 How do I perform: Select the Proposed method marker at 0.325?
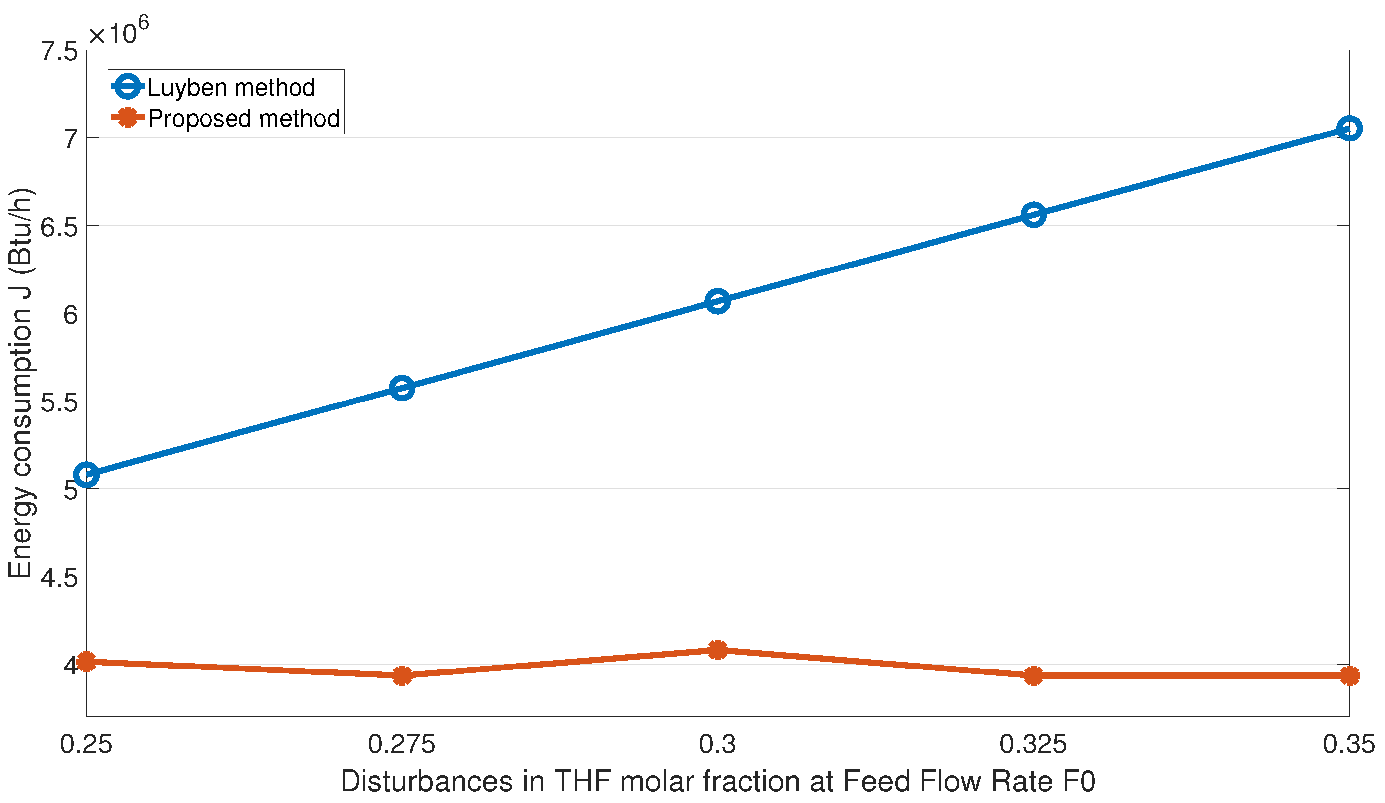tap(1033, 675)
